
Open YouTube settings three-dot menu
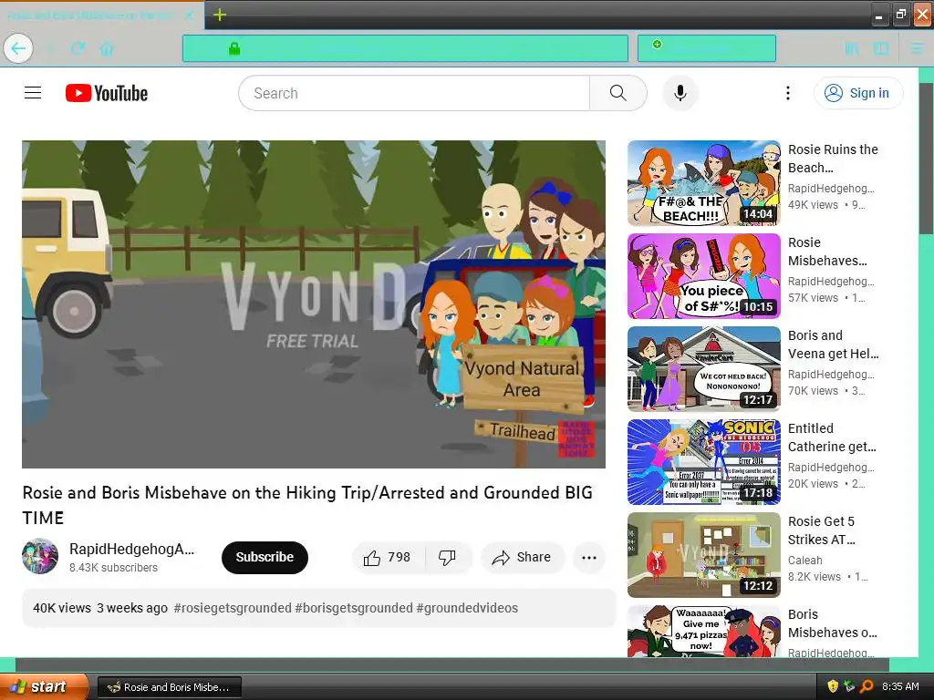pos(787,93)
